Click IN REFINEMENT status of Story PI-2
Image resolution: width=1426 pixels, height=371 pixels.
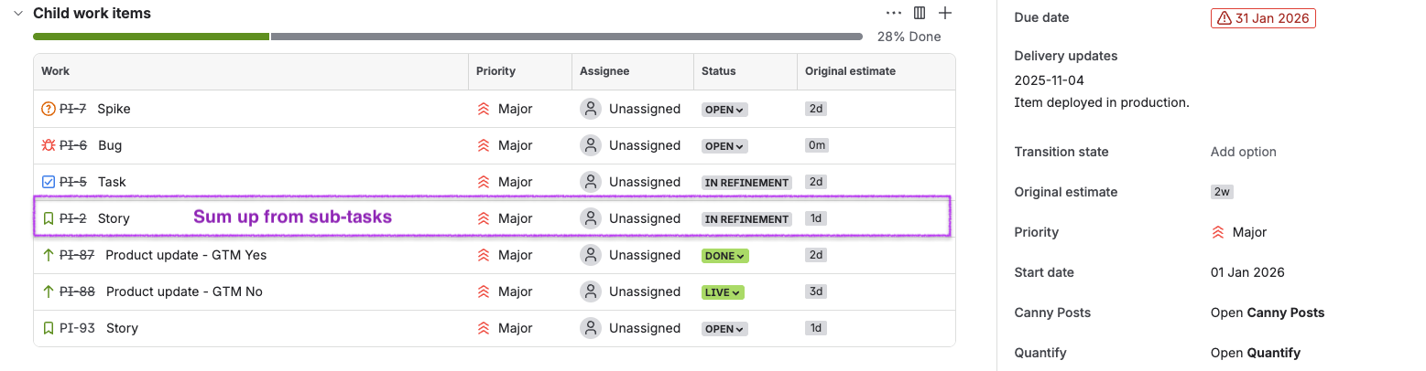click(x=747, y=218)
